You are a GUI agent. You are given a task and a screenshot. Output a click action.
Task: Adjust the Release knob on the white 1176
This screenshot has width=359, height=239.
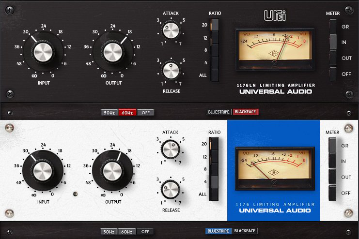(x=171, y=189)
